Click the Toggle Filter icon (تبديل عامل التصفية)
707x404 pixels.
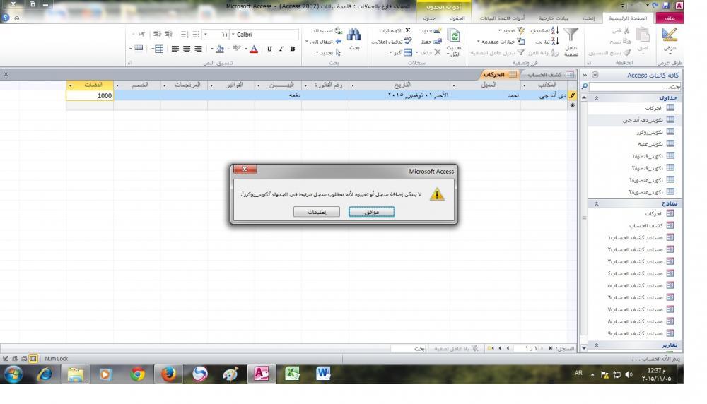coord(521,52)
